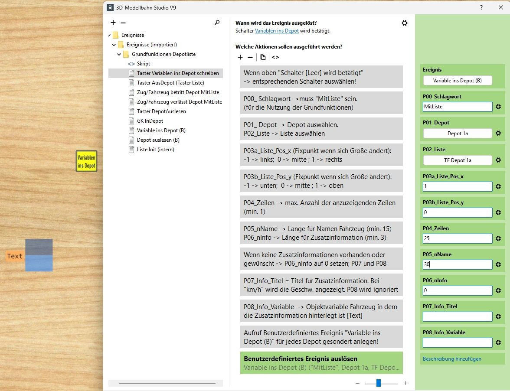The image size is (510, 391).
Task: Open gear next to P04_Zeilen field
Action: [x=498, y=238]
